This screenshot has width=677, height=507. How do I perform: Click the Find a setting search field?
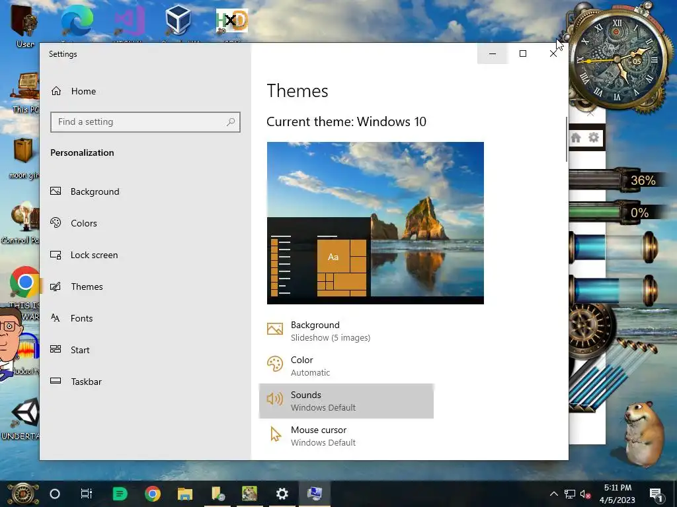[145, 122]
